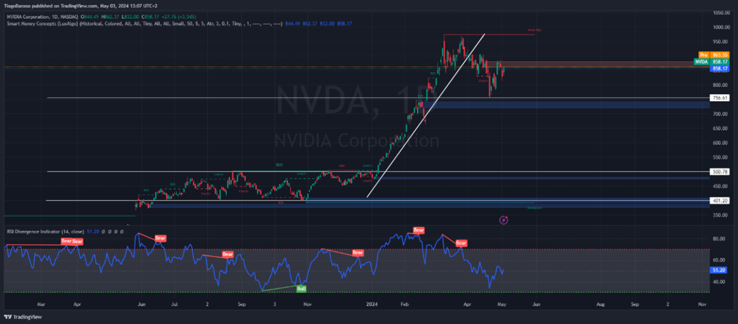Image resolution: width=738 pixels, height=324 pixels.
Task: Select the white diagonal trendline
Action: (426, 116)
